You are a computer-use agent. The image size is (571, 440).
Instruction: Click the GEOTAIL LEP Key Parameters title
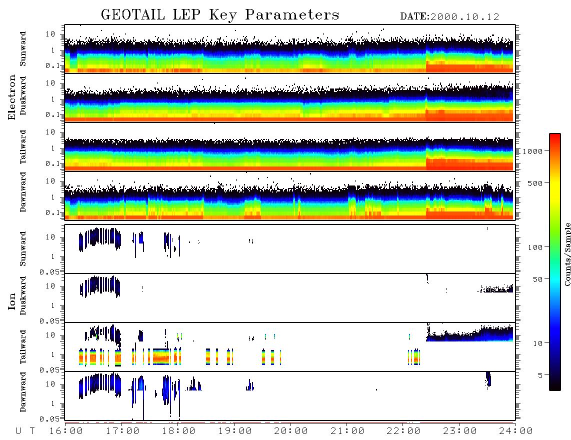pos(220,15)
